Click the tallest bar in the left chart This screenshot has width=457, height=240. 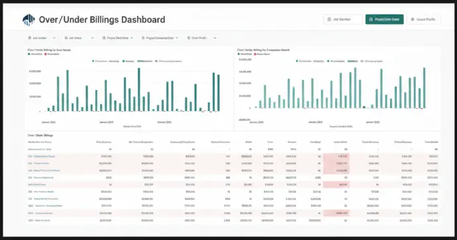coord(139,90)
